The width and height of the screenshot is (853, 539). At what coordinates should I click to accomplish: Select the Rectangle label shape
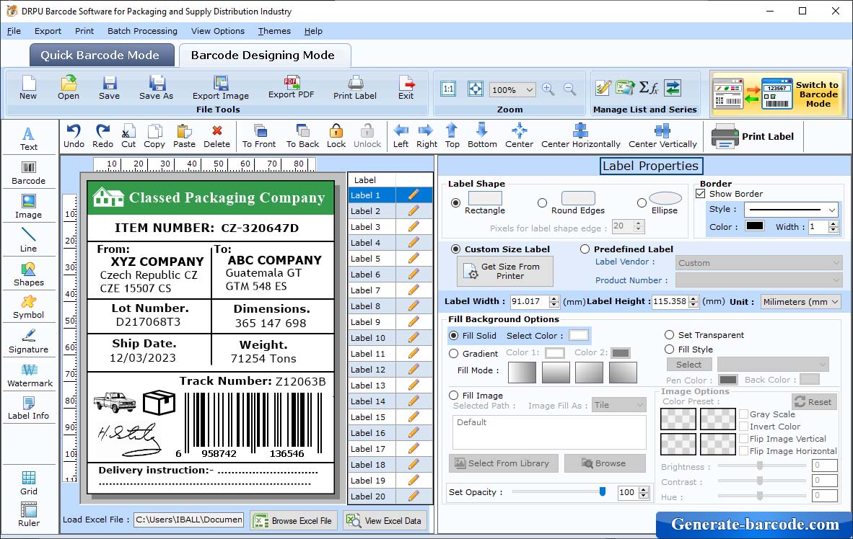point(456,203)
